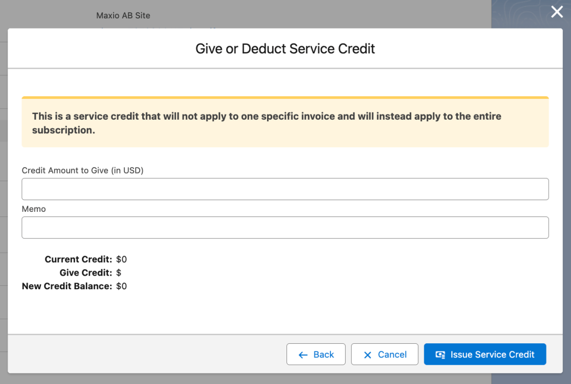This screenshot has width=571, height=384.
Task: Click the white X close icon top right
Action: click(557, 12)
